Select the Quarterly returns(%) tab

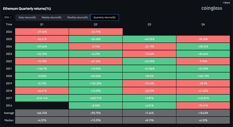coord(105,18)
